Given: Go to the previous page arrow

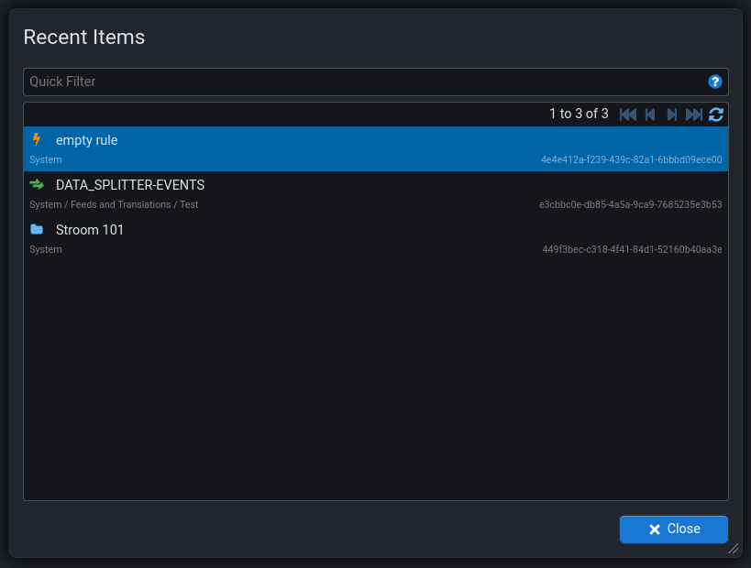Looking at the screenshot, I should [x=650, y=115].
